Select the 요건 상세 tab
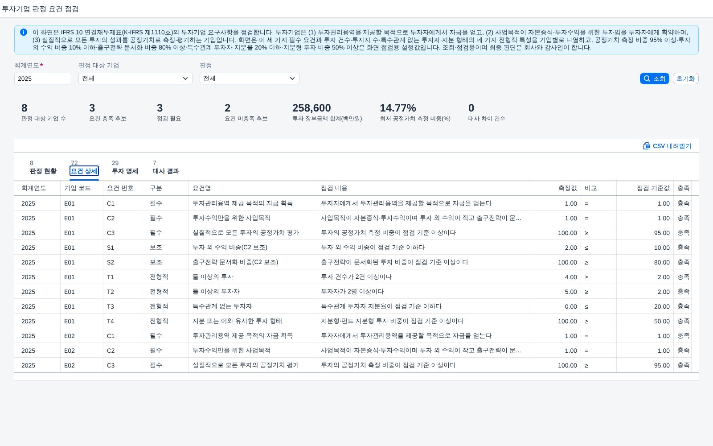Image resolution: width=713 pixels, height=446 pixels. (x=84, y=171)
